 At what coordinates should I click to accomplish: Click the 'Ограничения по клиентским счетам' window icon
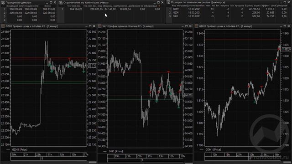coord(61,3)
